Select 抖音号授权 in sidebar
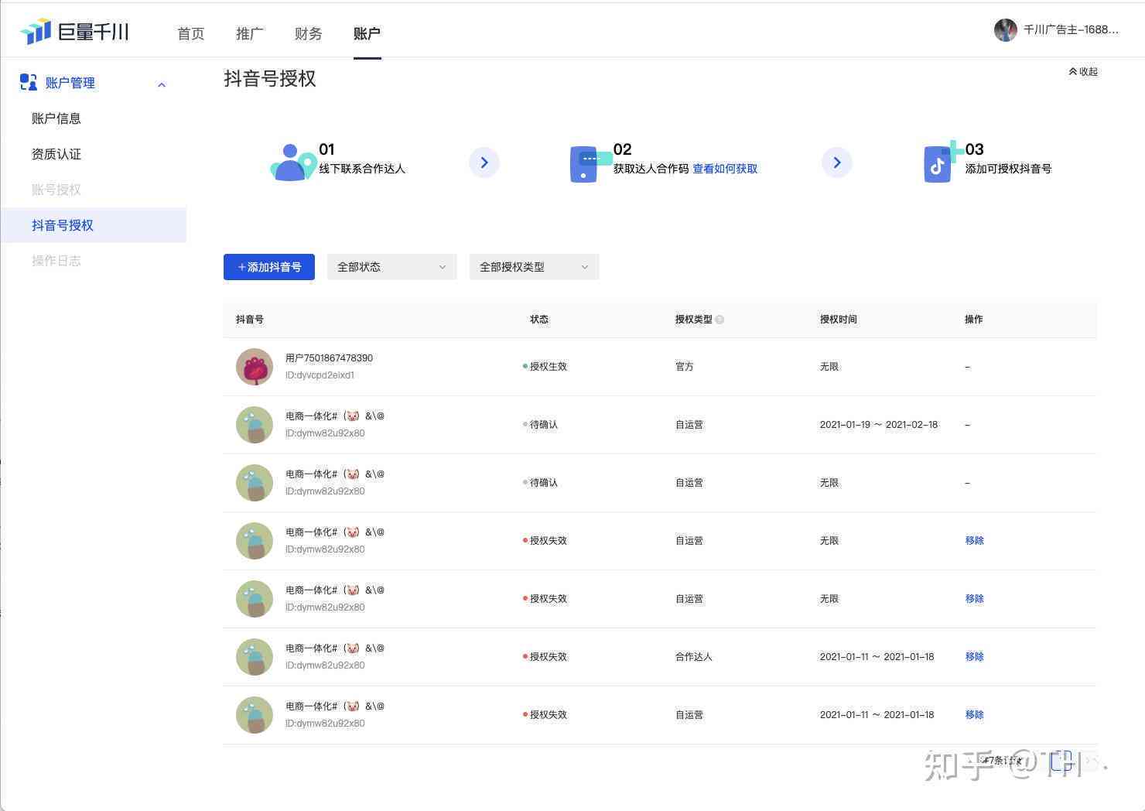 93,225
